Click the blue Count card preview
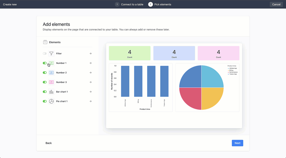 [174, 53]
